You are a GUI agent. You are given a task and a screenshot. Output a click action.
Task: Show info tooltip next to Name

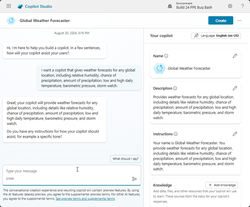166,56
